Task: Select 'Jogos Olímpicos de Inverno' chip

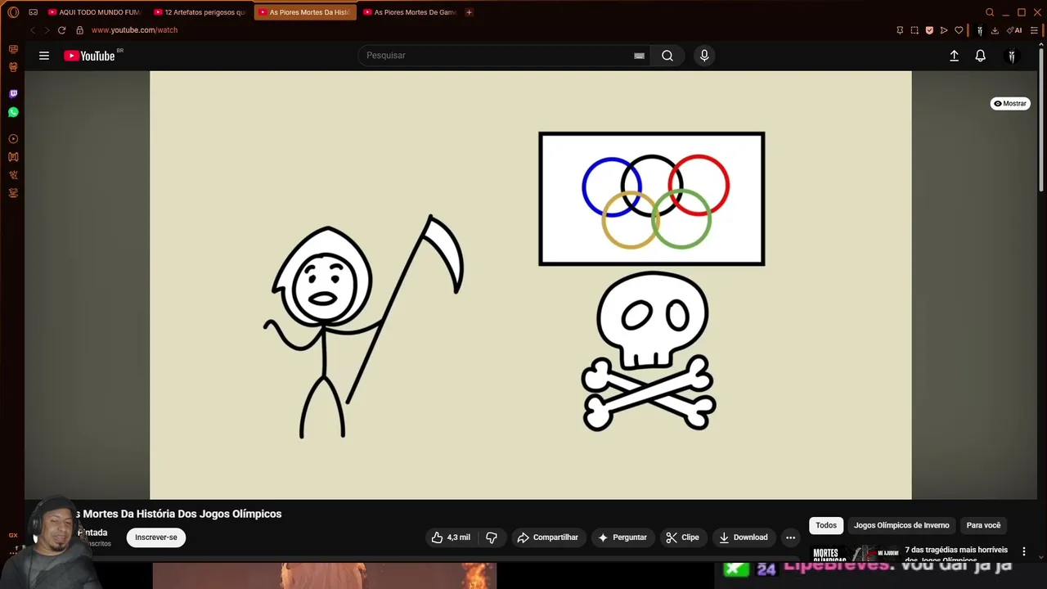Action: click(x=901, y=525)
